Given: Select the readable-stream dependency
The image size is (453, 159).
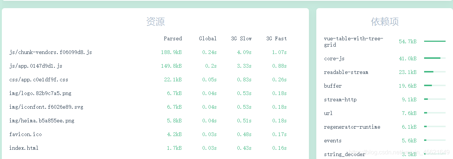Looking at the screenshot, I should click(384, 72).
